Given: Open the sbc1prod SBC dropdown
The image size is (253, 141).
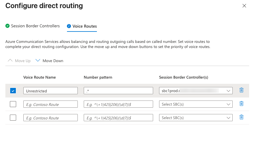Looking at the screenshot, I should 196,91.
